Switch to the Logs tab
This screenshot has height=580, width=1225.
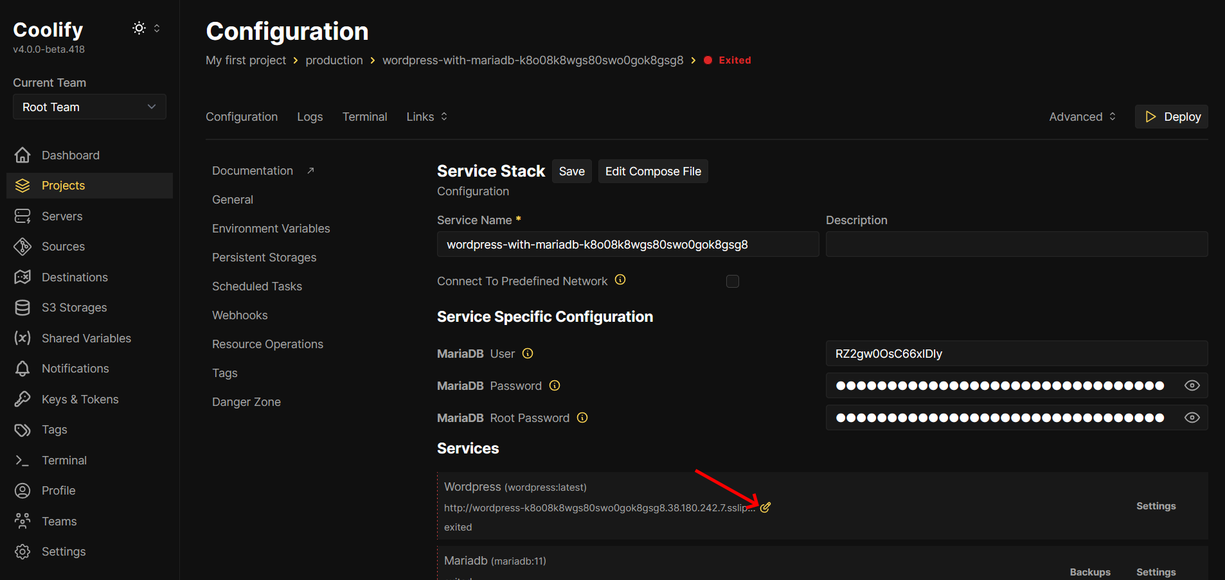coord(310,116)
